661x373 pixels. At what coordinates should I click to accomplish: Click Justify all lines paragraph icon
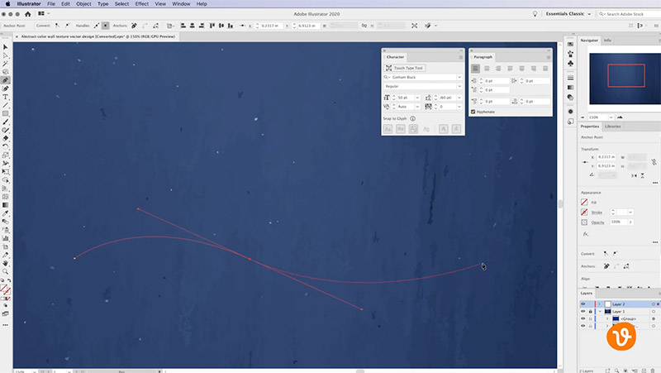(x=545, y=69)
